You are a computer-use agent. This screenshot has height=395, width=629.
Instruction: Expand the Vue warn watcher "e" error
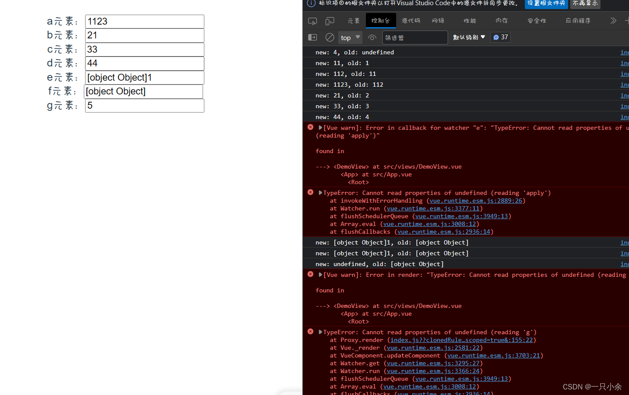tap(320, 128)
